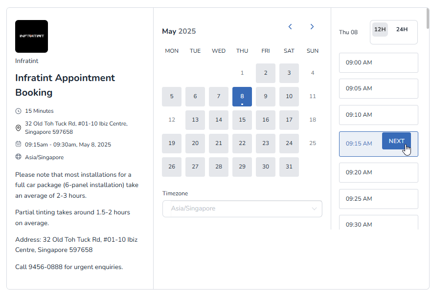The image size is (432, 292).
Task: Pick May 31 on calendar
Action: (x=289, y=167)
